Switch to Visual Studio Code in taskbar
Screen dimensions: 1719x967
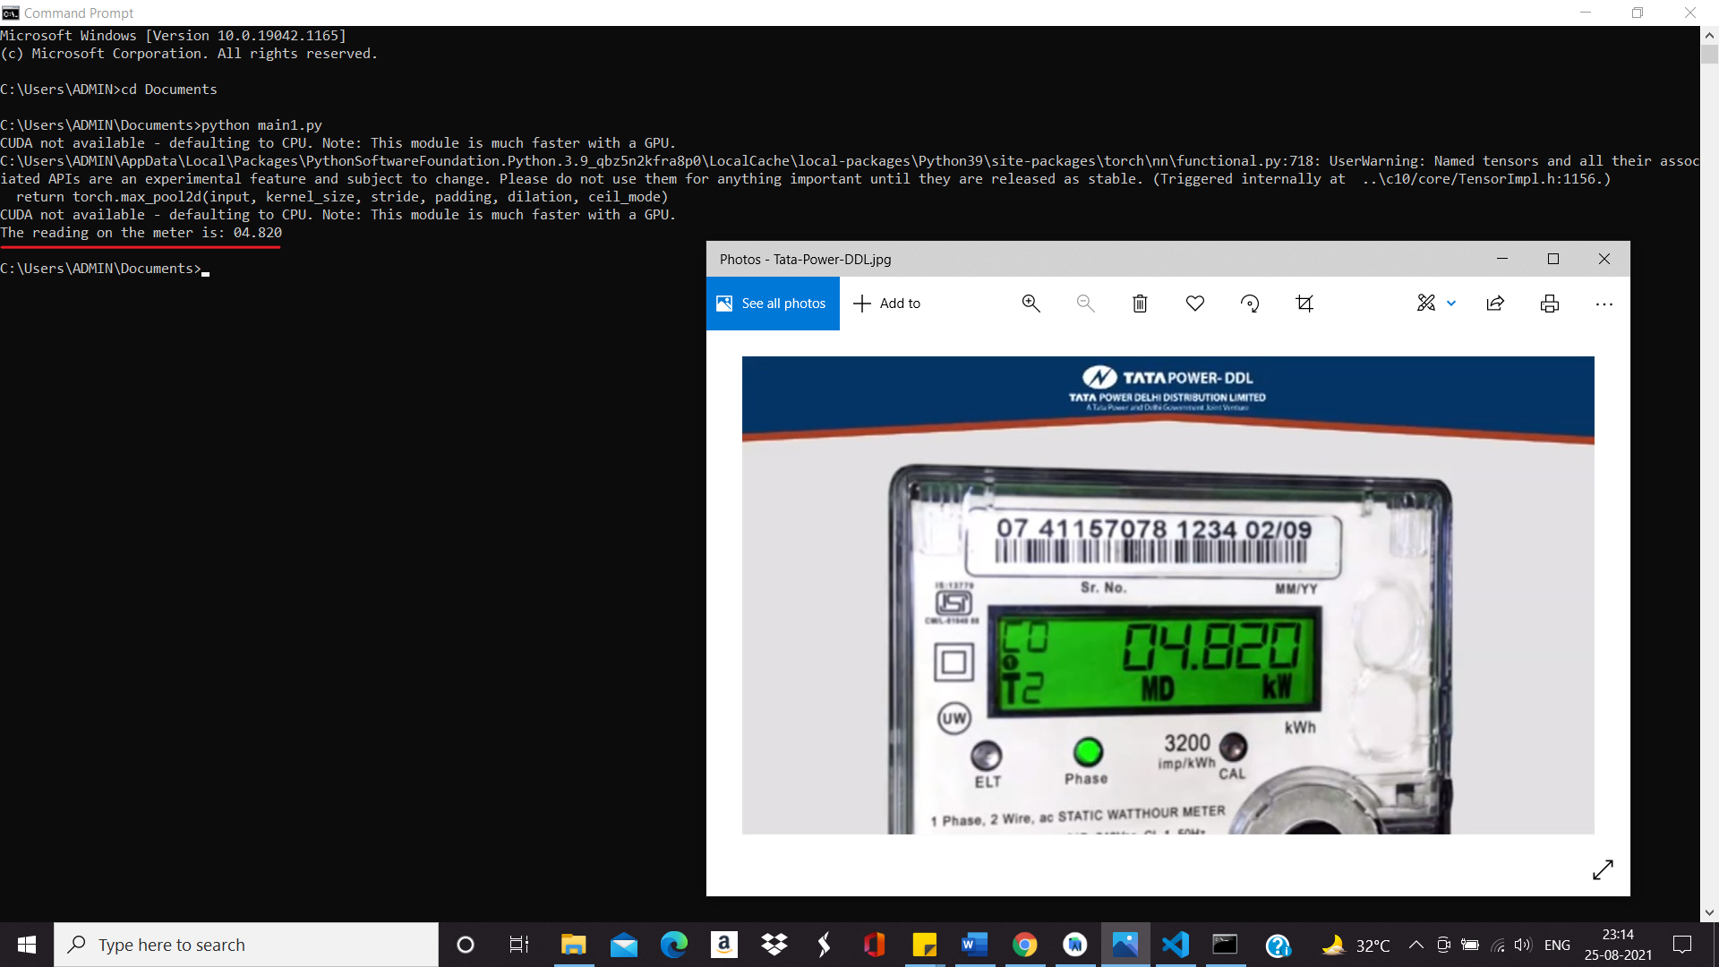(1176, 945)
